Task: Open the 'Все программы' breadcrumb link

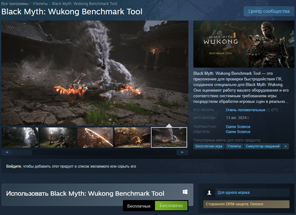Action: tap(15, 4)
